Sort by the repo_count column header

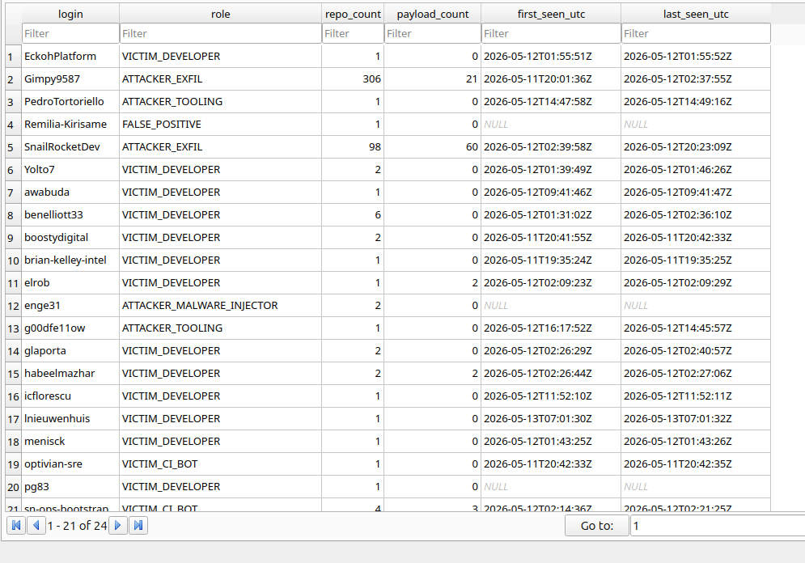coord(353,14)
